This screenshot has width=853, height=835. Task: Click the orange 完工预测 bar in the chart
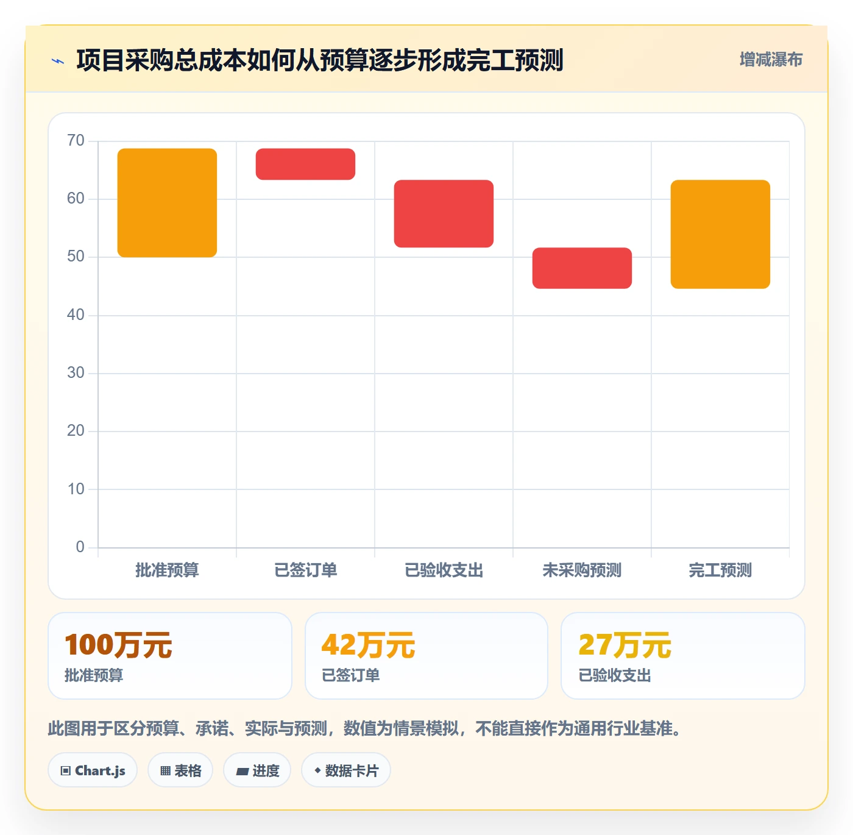[x=720, y=234]
